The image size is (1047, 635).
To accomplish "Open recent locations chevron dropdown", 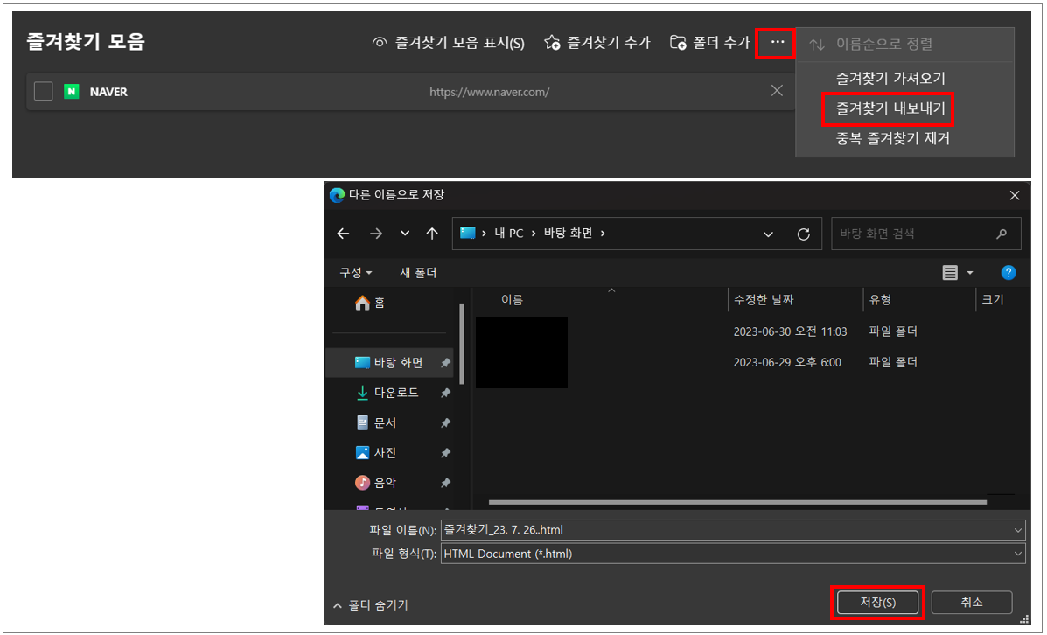I will (405, 234).
